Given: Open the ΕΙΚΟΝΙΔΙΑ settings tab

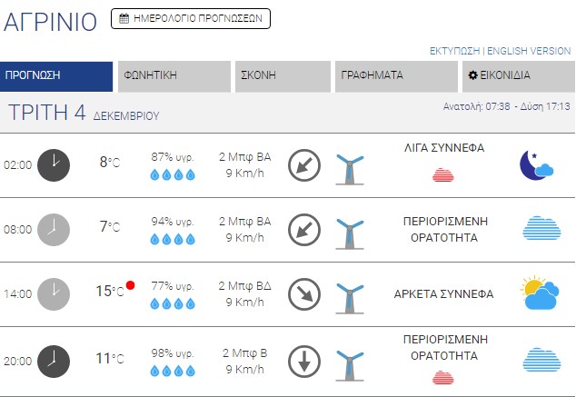Looking at the screenshot, I should (x=517, y=76).
